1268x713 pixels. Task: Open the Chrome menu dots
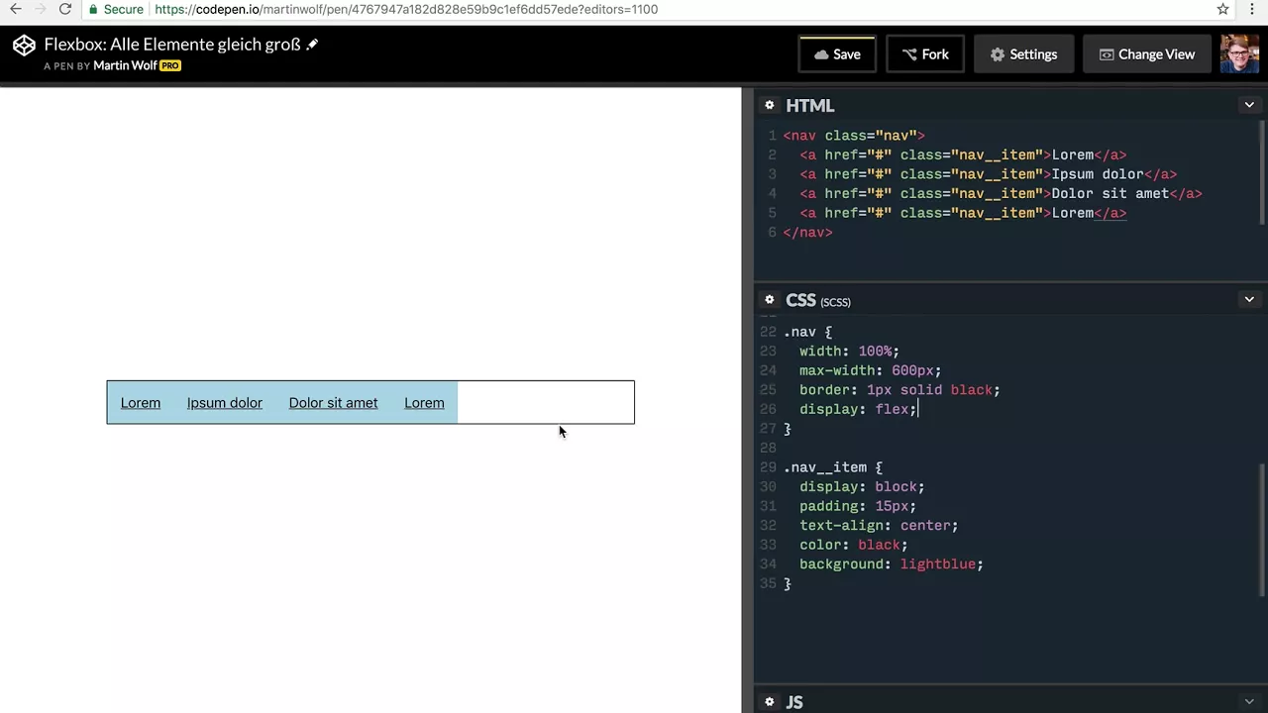pos(1252,9)
